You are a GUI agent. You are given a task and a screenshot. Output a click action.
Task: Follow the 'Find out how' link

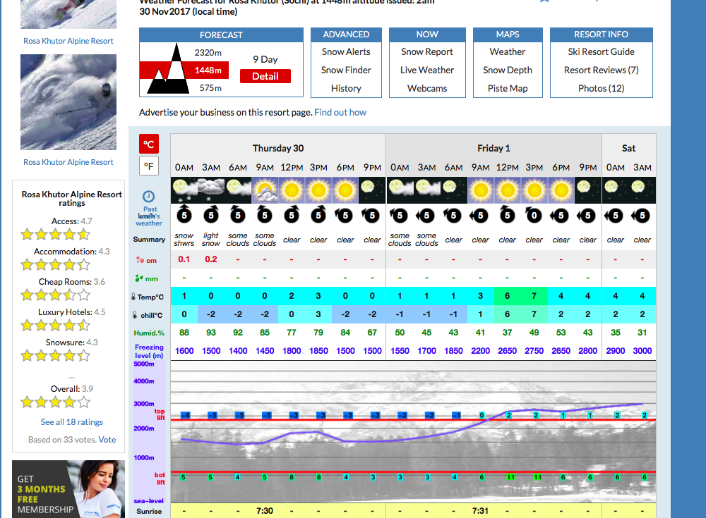coord(340,113)
